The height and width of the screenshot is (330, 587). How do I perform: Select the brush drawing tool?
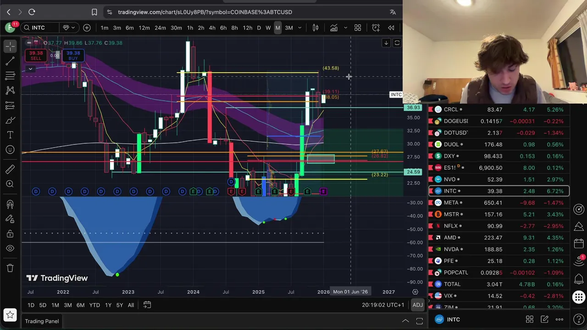click(x=10, y=121)
